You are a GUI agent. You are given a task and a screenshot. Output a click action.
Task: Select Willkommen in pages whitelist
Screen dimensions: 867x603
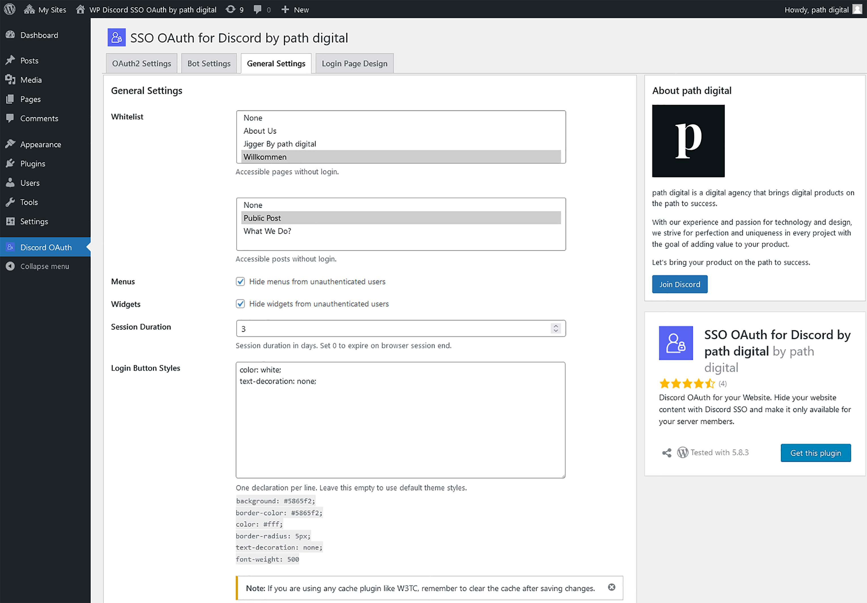(x=401, y=157)
